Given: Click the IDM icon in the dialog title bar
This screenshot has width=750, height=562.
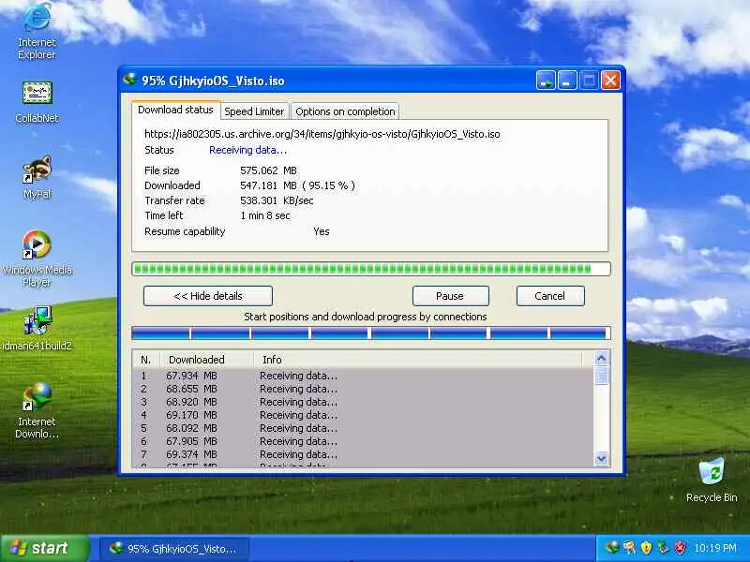Looking at the screenshot, I should tap(129, 80).
